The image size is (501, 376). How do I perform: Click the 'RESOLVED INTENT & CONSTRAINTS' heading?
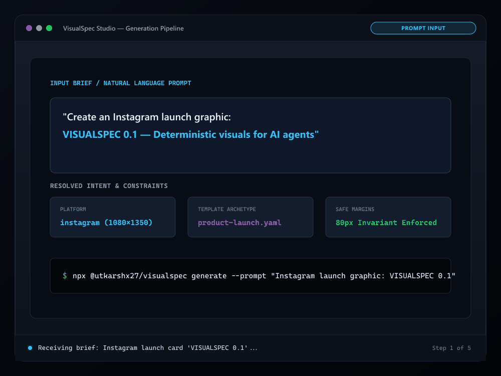coord(109,186)
